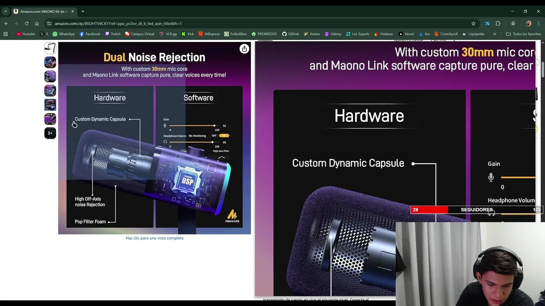The image size is (545, 306).
Task: Open the Chrome profile avatar
Action: point(528,23)
